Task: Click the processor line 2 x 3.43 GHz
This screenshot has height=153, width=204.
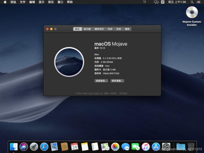Action: [108, 58]
